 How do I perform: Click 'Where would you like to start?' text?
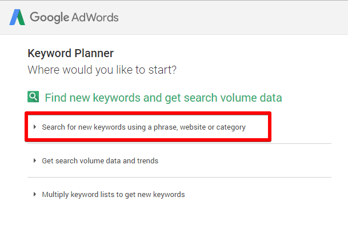[102, 70]
